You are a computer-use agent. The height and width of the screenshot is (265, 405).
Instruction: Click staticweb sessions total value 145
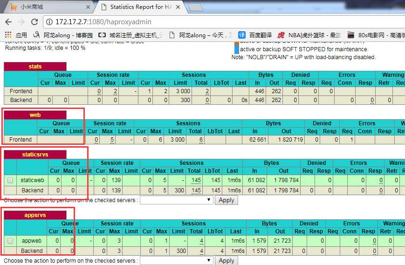click(196, 180)
